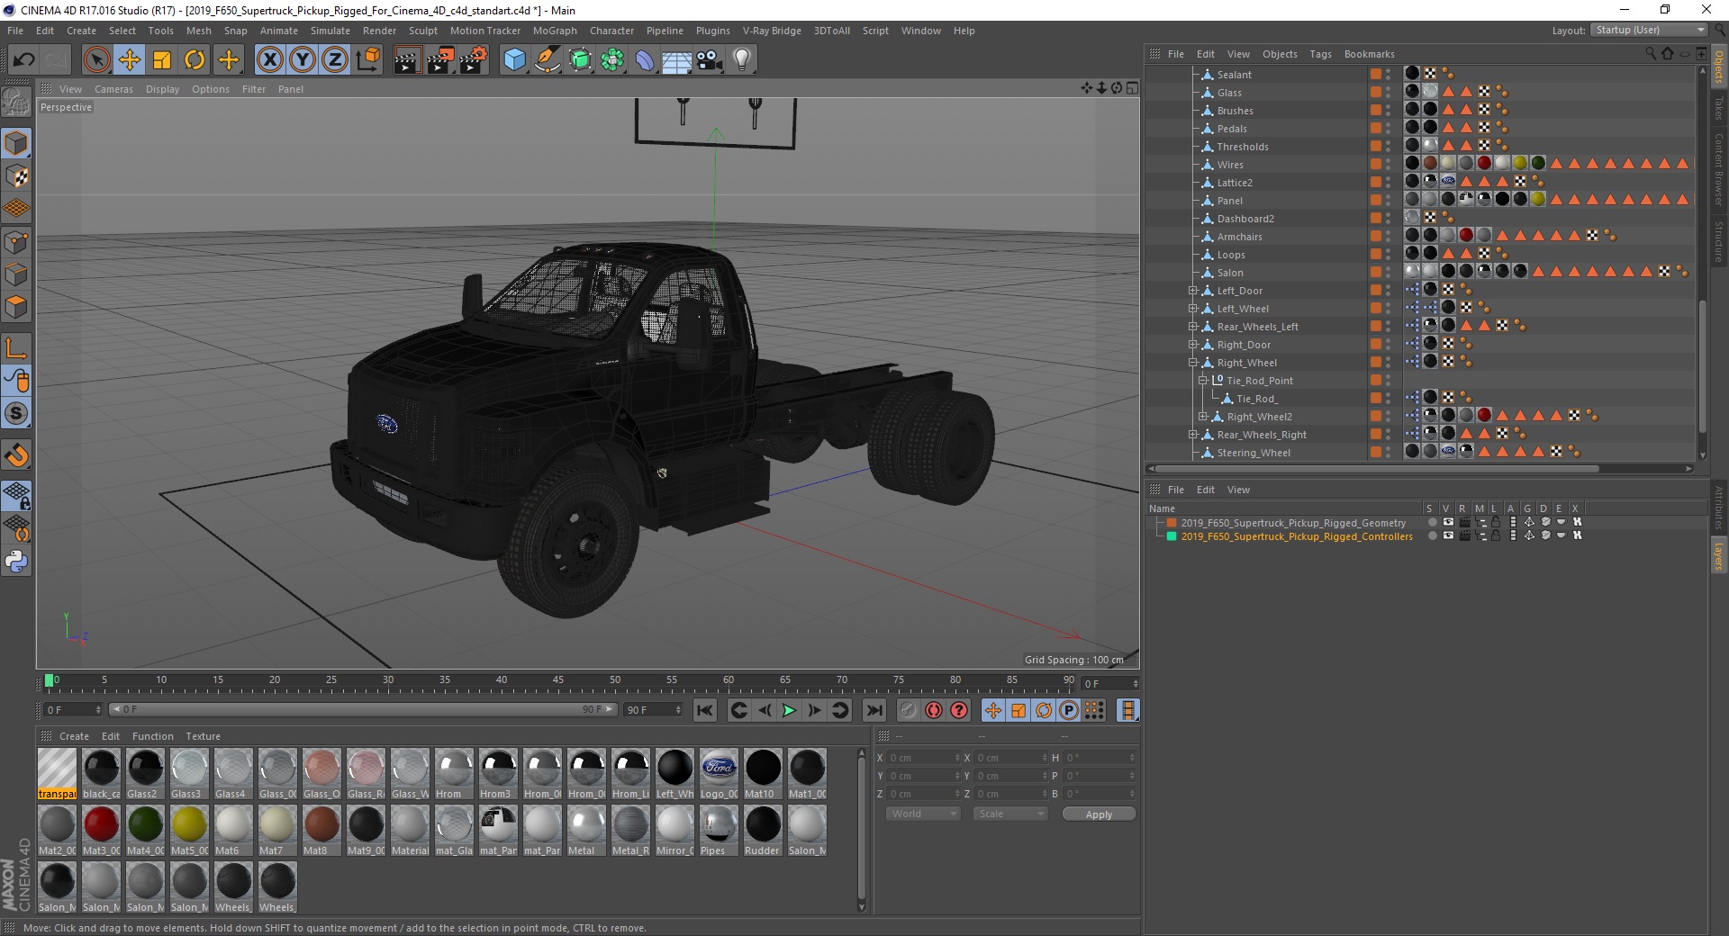Collapse the Right_Wheel object
This screenshot has width=1729, height=936.
1192,363
